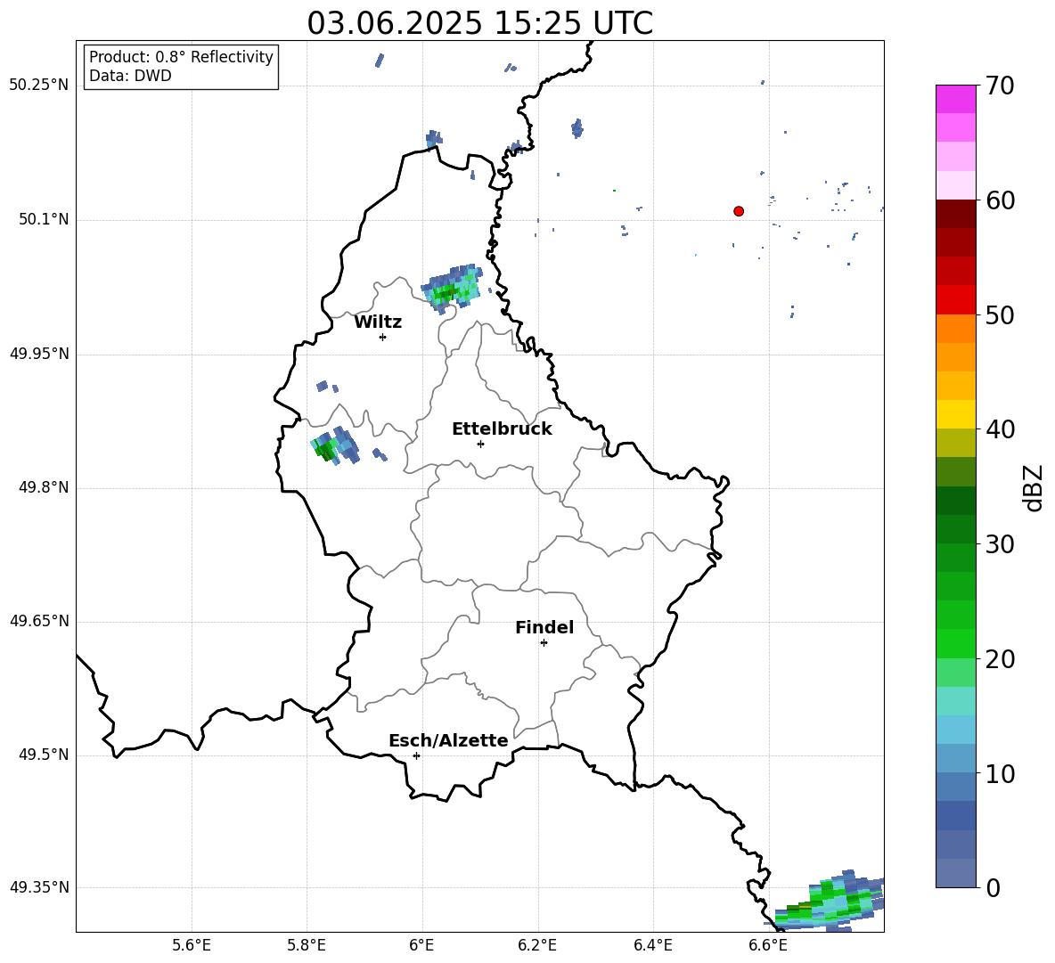The width and height of the screenshot is (1055, 963).
Task: Click the Ettelbruck city label
Action: pyautogui.click(x=502, y=429)
